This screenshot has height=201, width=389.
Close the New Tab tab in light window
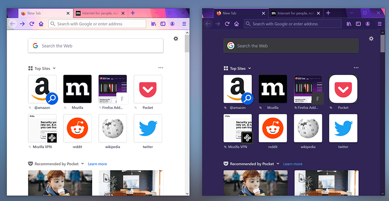click(68, 13)
